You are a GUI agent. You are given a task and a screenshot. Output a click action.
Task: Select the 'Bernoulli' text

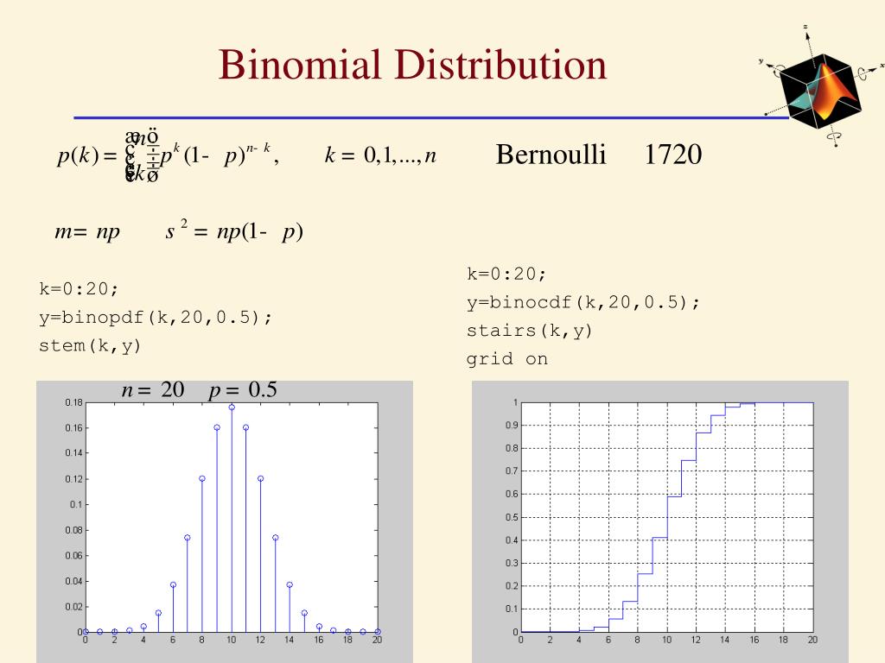click(x=551, y=155)
